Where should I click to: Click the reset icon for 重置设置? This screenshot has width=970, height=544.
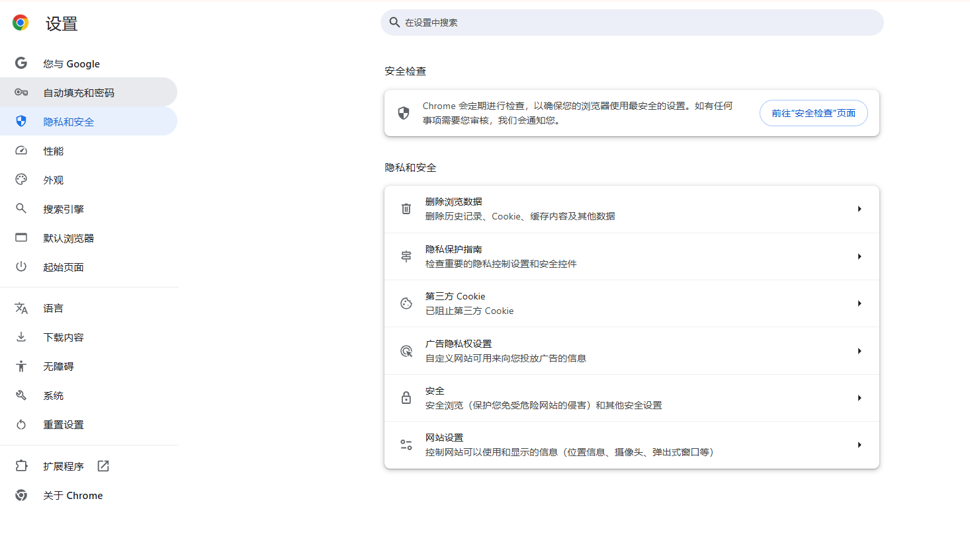click(21, 424)
